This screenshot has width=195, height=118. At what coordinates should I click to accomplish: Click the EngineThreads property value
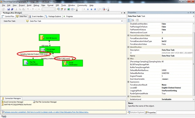pyautogui.click(x=177, y=76)
